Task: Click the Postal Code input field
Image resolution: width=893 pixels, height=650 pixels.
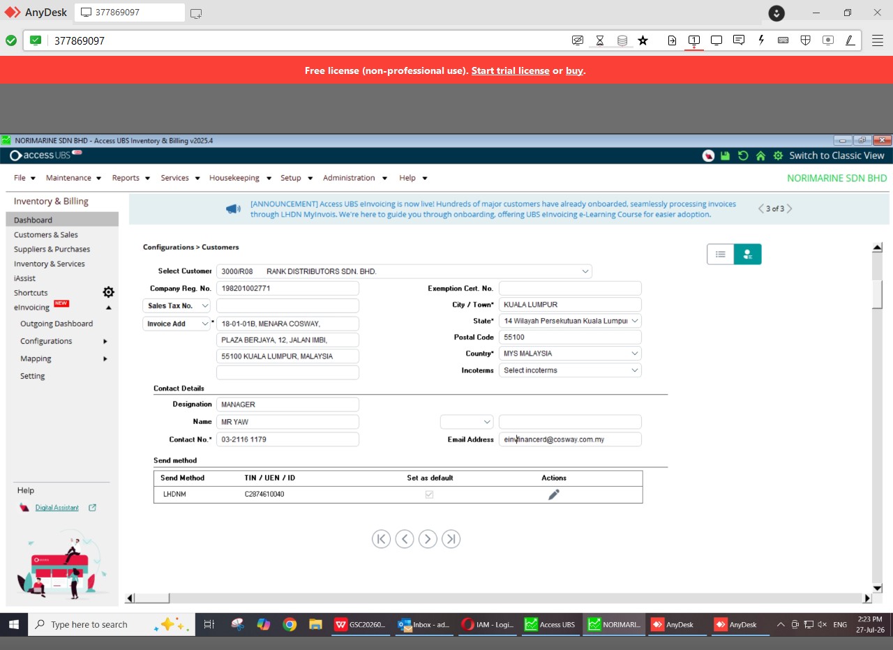Action: [570, 338]
